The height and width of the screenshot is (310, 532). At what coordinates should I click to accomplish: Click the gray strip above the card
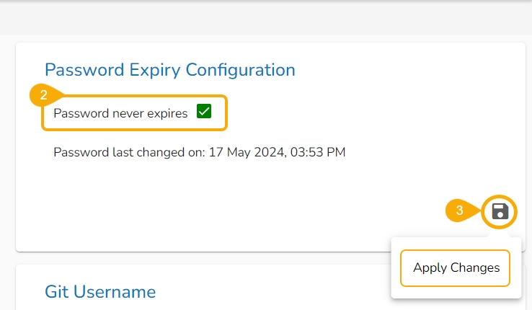point(266,20)
